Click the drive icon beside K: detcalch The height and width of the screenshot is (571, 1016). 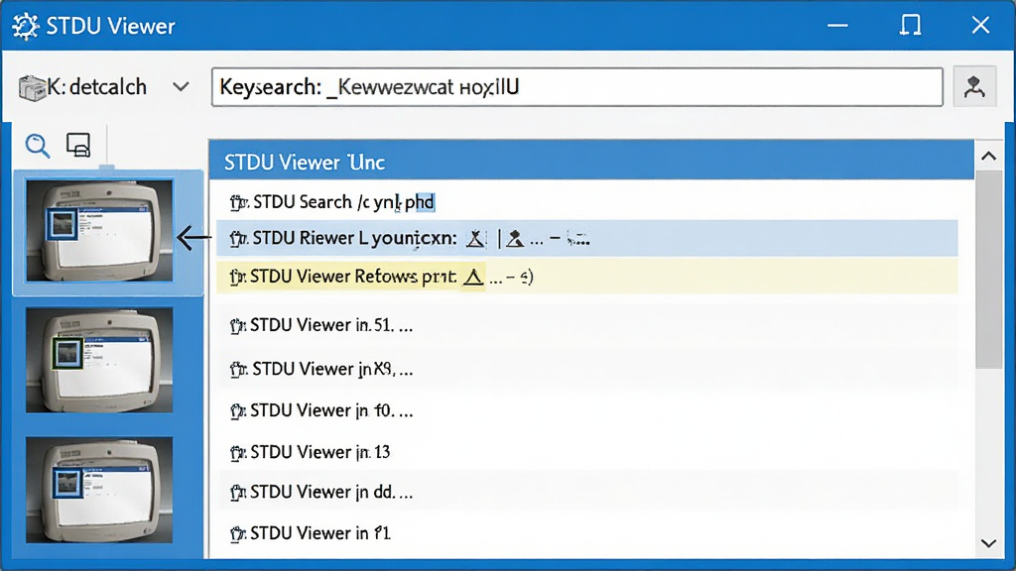tap(32, 87)
